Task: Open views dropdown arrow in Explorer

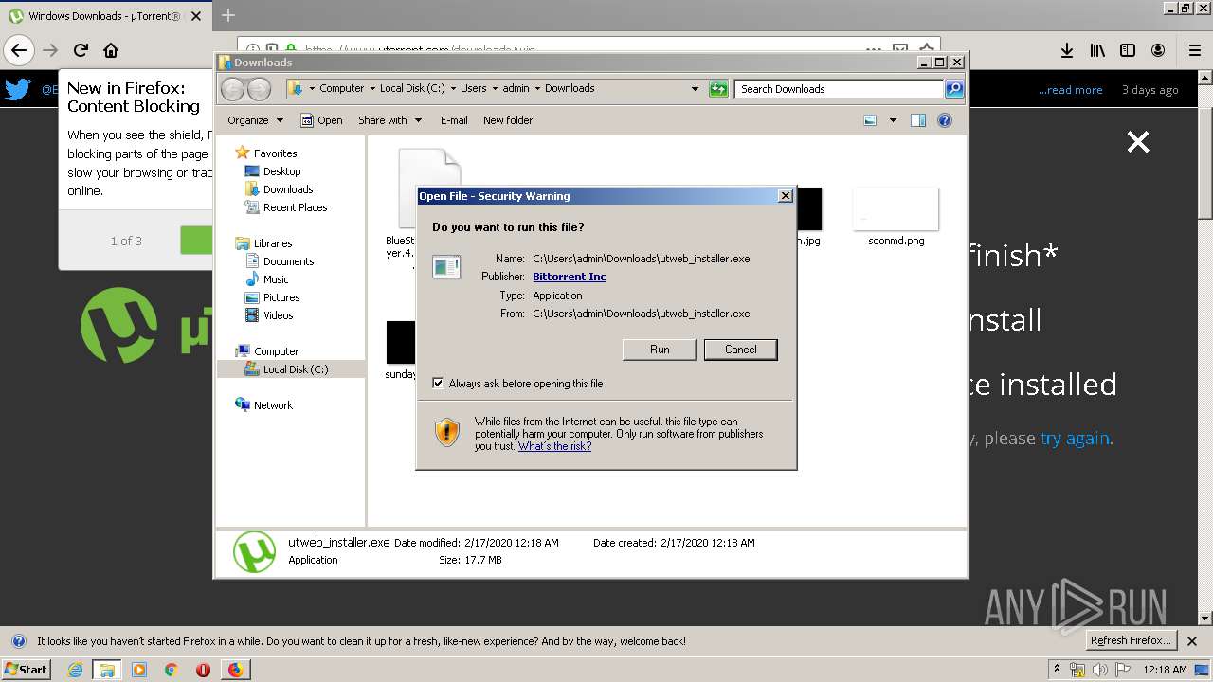Action: click(x=893, y=120)
